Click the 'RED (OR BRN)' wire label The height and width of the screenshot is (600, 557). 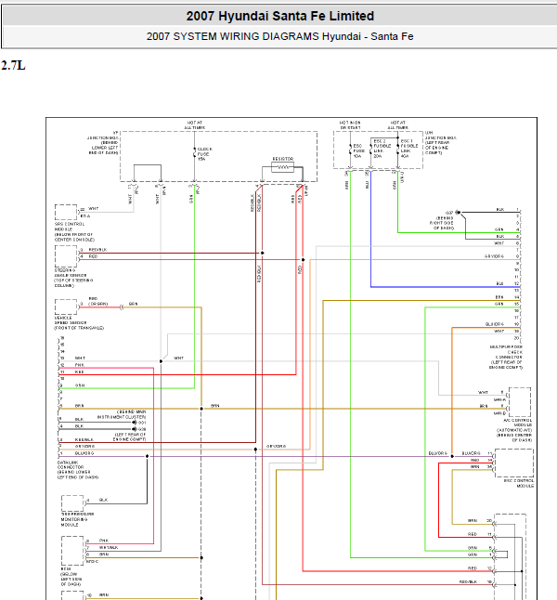click(97, 301)
